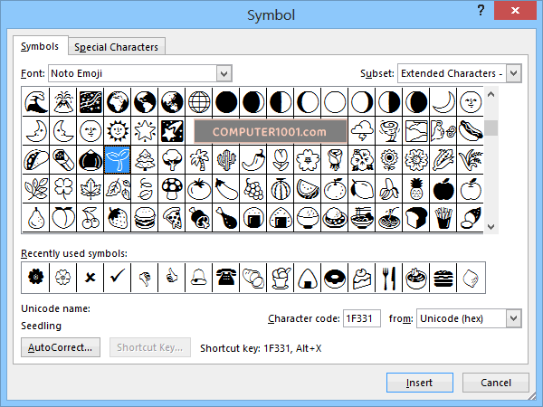Screen dimensions: 543x407
Task: Choose recently used fork and knife symbol
Action: (x=389, y=278)
